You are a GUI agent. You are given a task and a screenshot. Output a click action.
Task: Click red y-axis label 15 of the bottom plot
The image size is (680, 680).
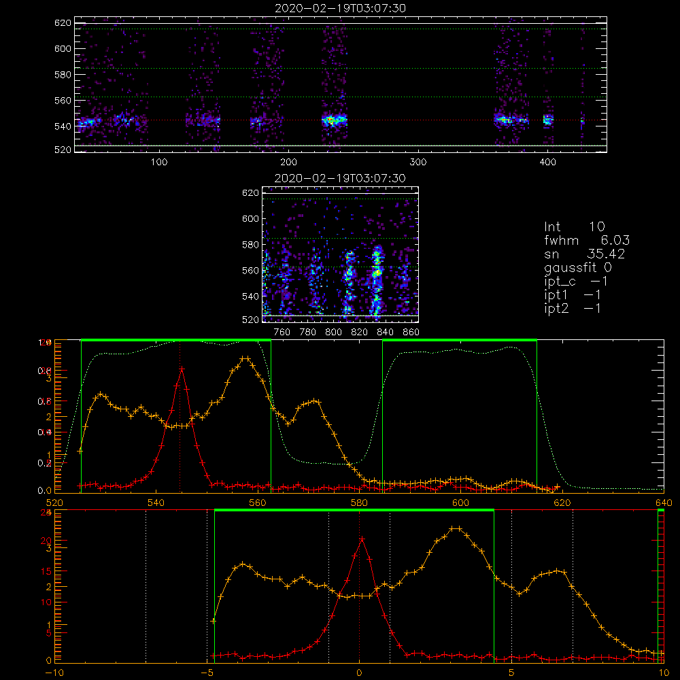[x=46, y=572]
